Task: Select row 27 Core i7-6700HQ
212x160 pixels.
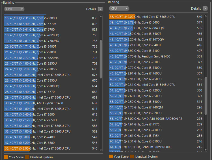Action: coord(51,86)
